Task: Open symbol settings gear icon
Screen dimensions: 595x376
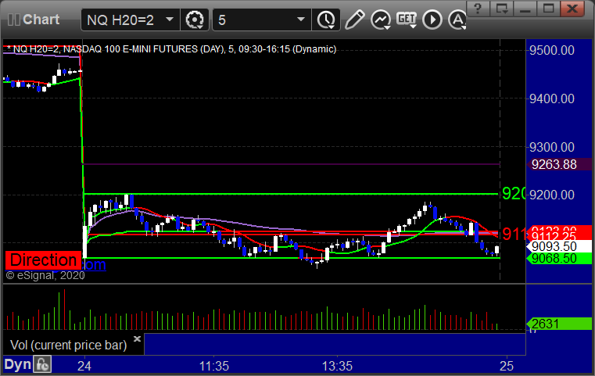Action: pyautogui.click(x=195, y=19)
